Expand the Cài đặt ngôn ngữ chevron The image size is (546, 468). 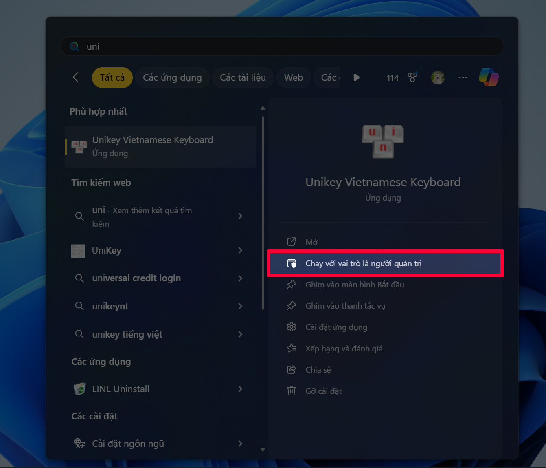tap(240, 444)
